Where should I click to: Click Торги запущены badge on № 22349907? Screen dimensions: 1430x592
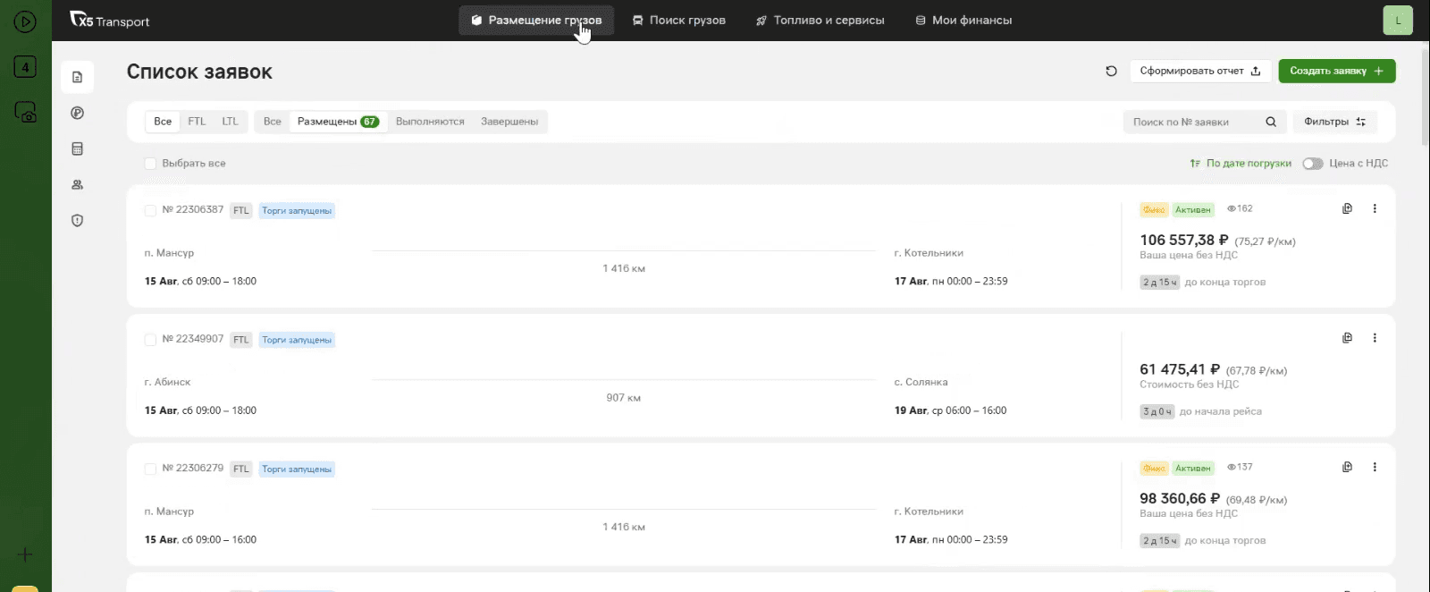point(297,340)
